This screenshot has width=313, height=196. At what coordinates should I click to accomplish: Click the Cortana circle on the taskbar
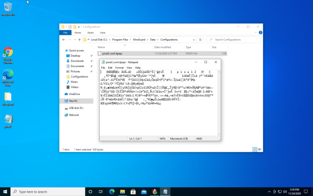90,192
